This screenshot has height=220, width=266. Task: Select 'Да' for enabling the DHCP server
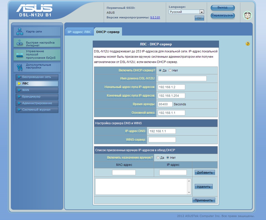click(160, 71)
